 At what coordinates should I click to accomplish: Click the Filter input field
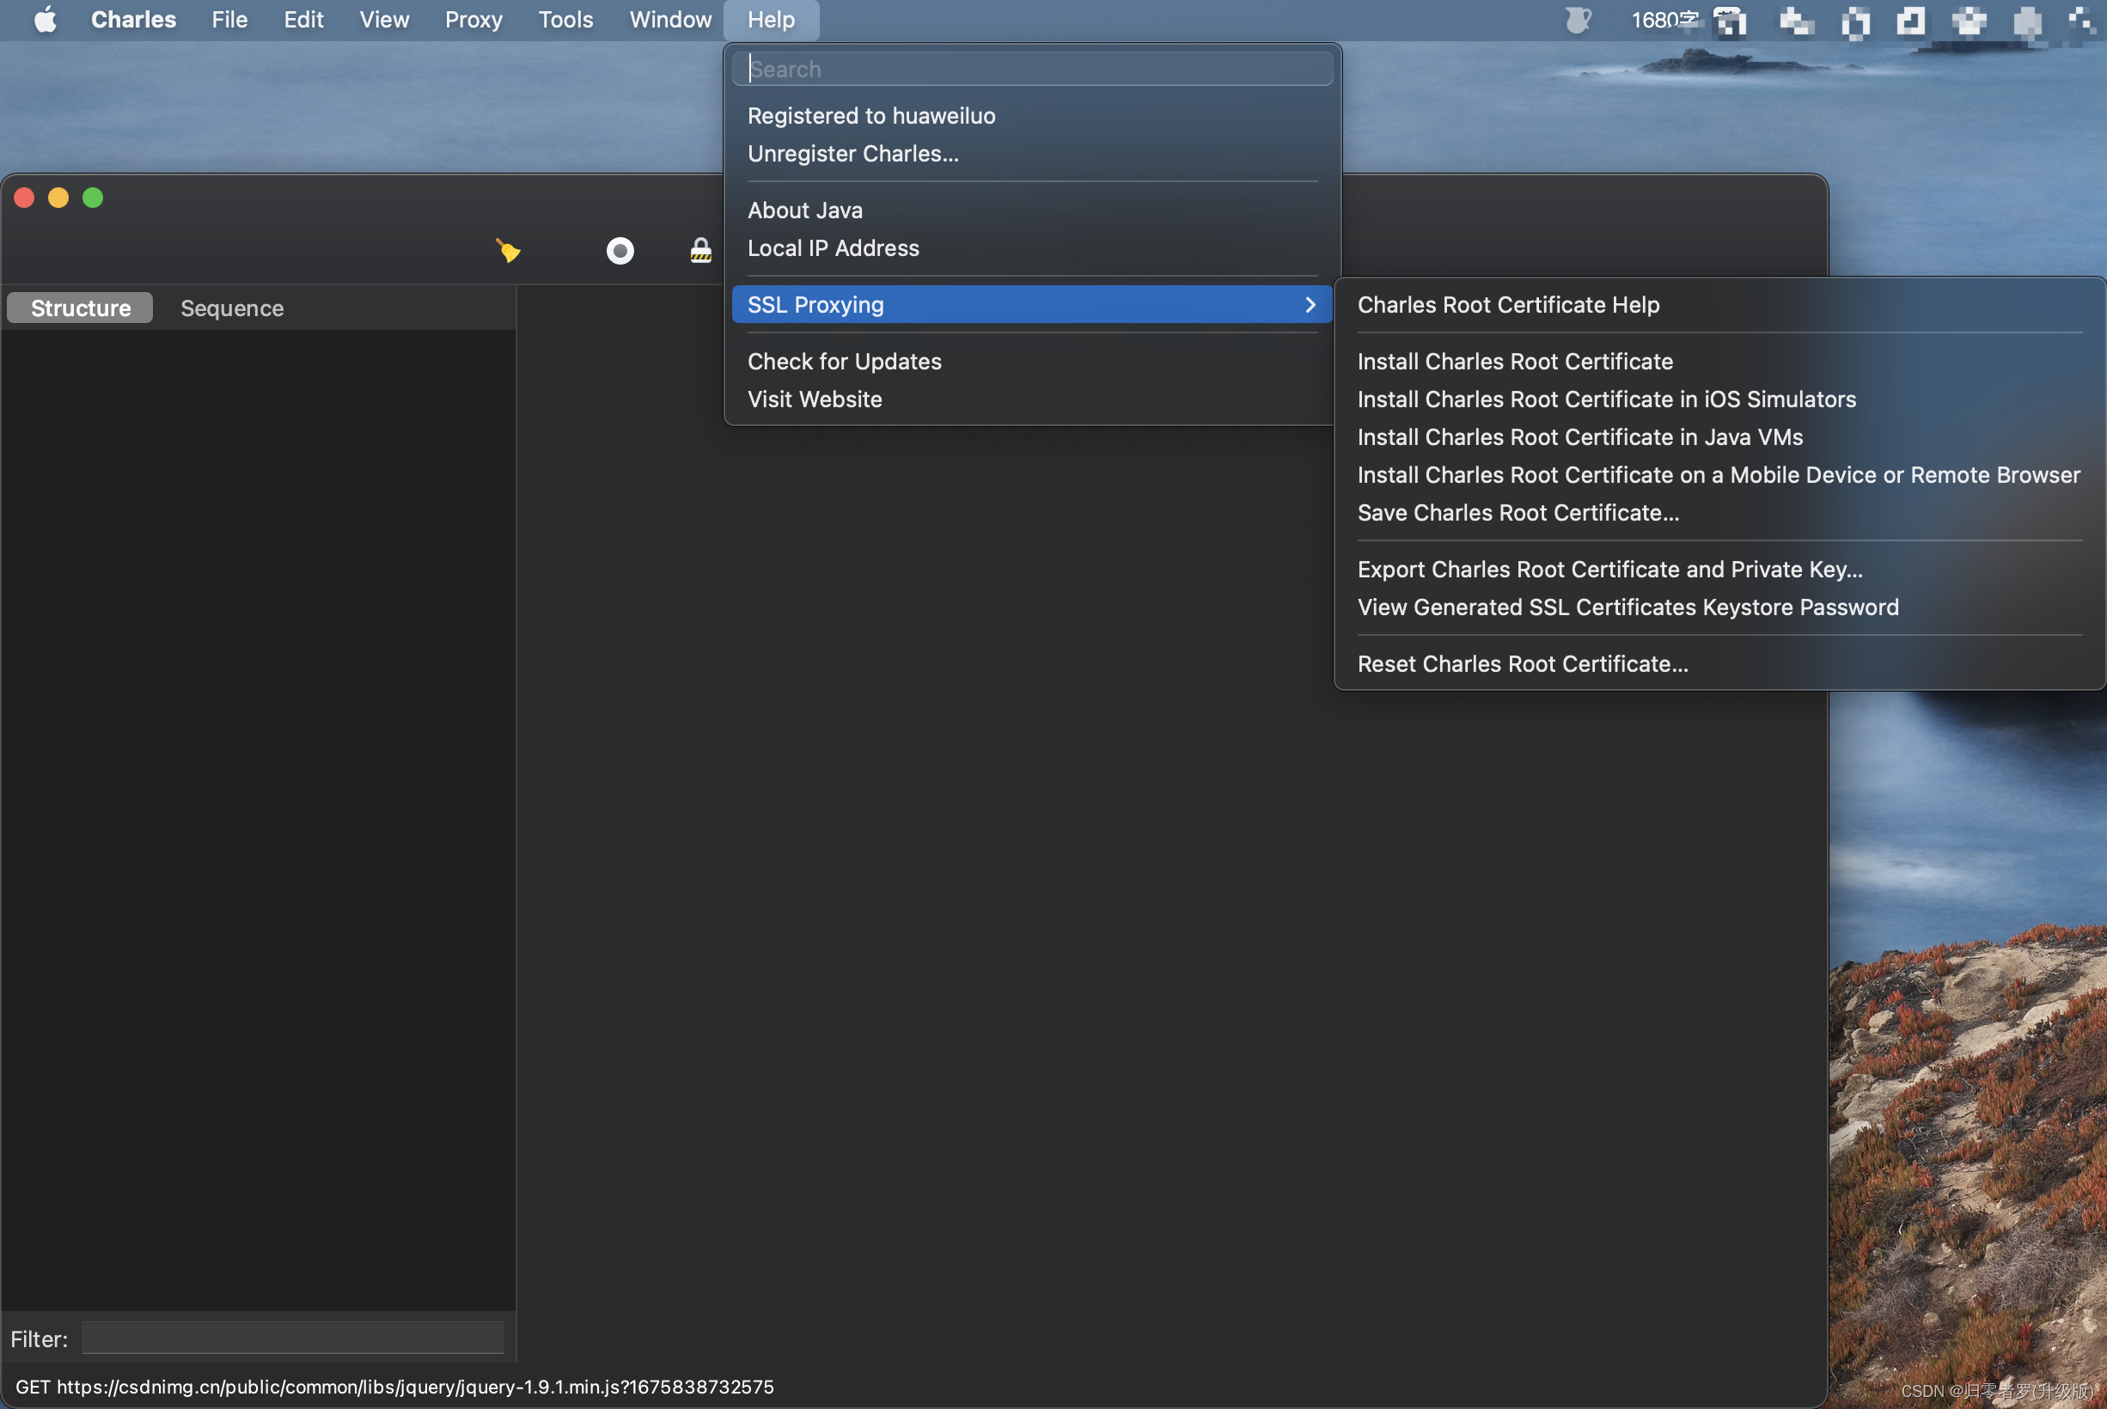coord(293,1338)
